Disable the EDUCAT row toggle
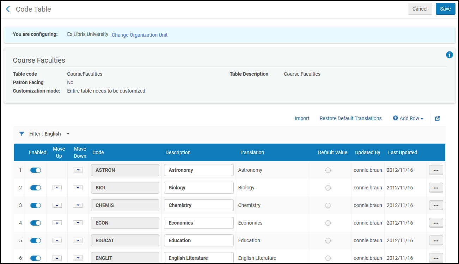This screenshot has height=264, width=459. (x=36, y=240)
